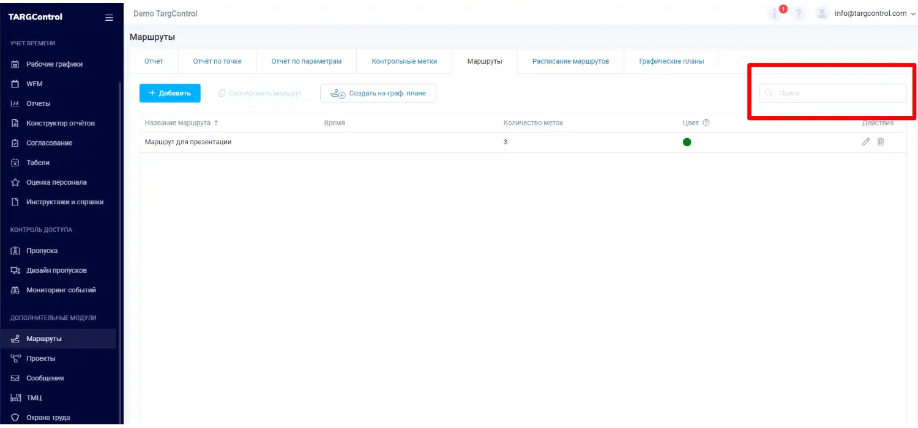Click the user avatar icon
The width and height of the screenshot is (918, 428).
[x=822, y=13]
